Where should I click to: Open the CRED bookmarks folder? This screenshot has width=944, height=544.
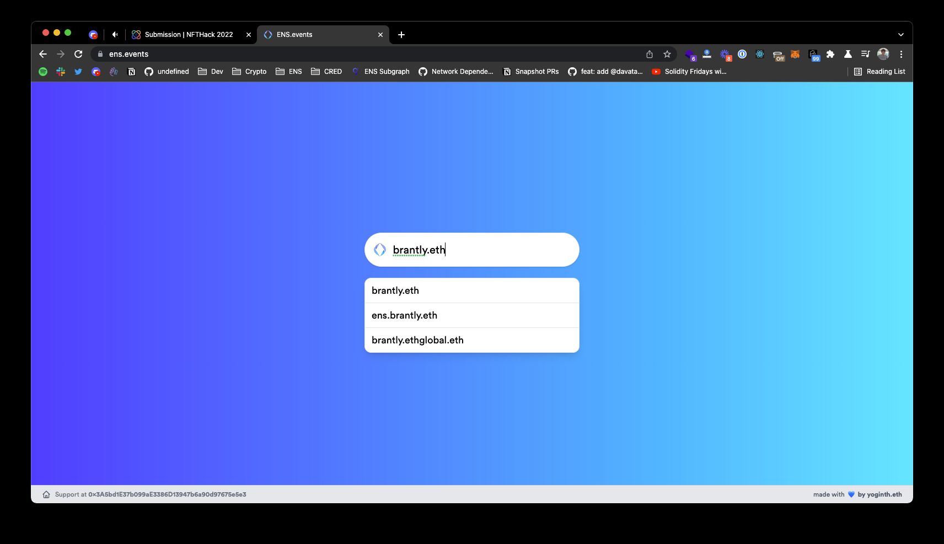coord(326,72)
